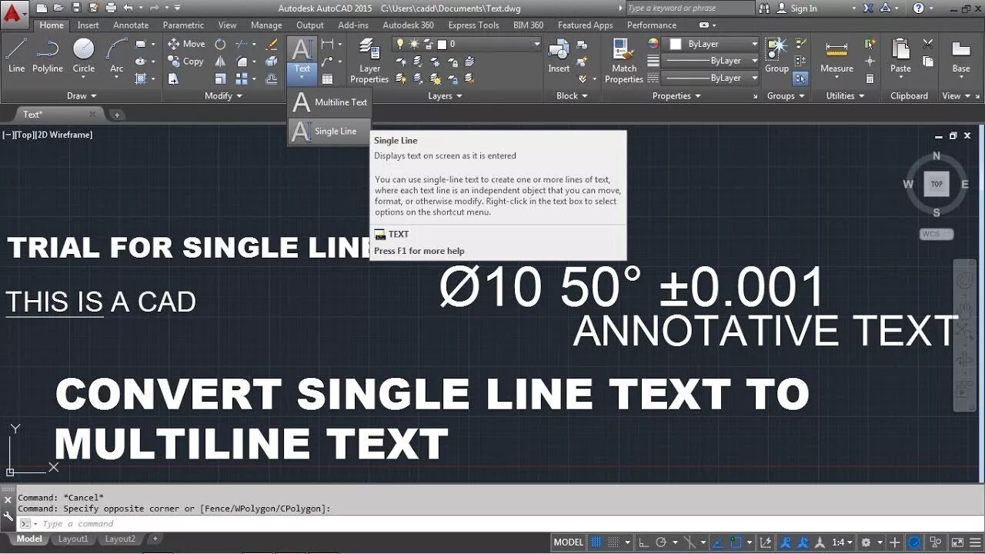Switch to the Layout1 tab
Image resolution: width=985 pixels, height=554 pixels.
[73, 539]
